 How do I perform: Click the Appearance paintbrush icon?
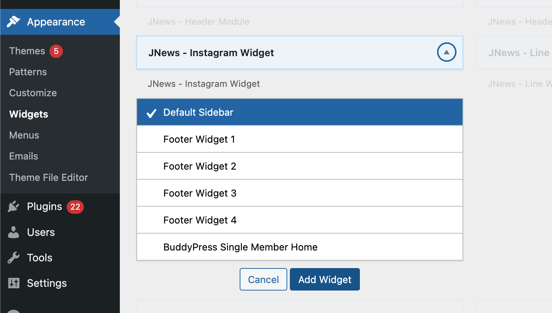click(13, 22)
